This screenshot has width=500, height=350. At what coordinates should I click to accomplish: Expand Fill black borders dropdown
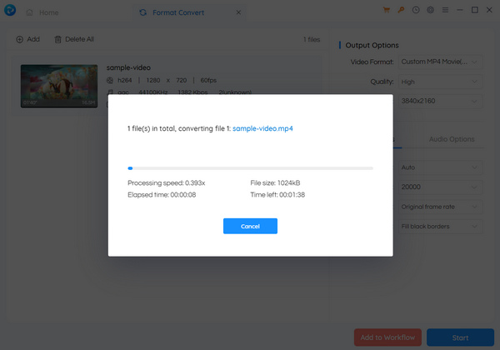coord(440,227)
